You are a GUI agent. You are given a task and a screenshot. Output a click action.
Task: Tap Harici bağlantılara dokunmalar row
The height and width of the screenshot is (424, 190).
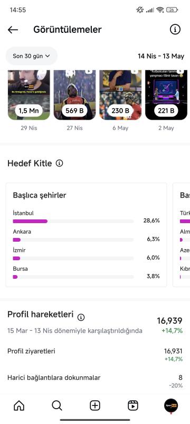pyautogui.click(x=95, y=381)
